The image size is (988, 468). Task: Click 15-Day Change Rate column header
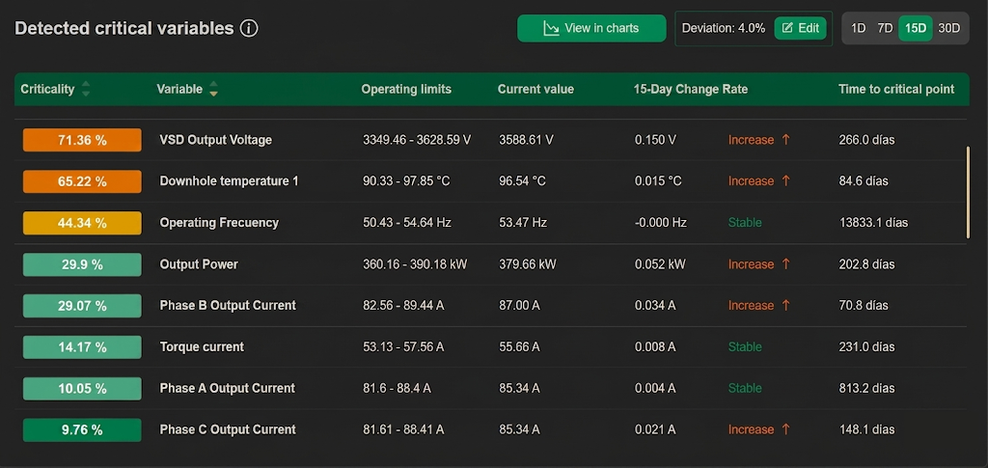[691, 89]
